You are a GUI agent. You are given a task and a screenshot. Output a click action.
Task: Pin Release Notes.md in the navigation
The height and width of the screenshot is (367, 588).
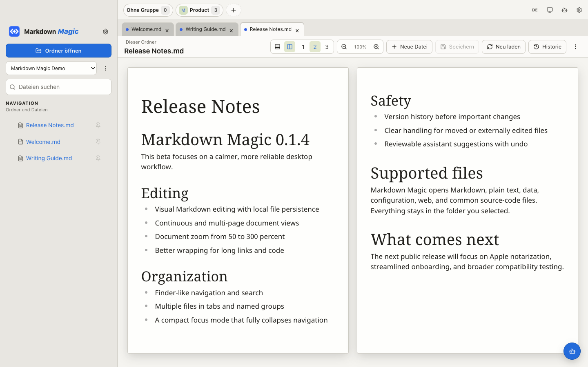[x=98, y=125]
